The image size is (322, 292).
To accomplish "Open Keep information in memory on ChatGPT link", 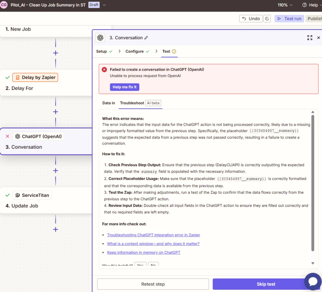I will tap(143, 252).
